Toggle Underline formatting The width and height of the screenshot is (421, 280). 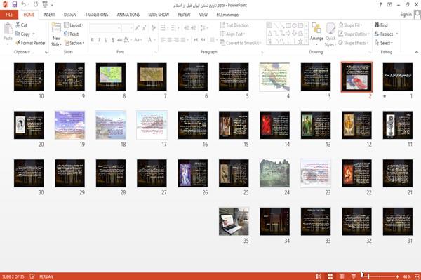[106, 40]
